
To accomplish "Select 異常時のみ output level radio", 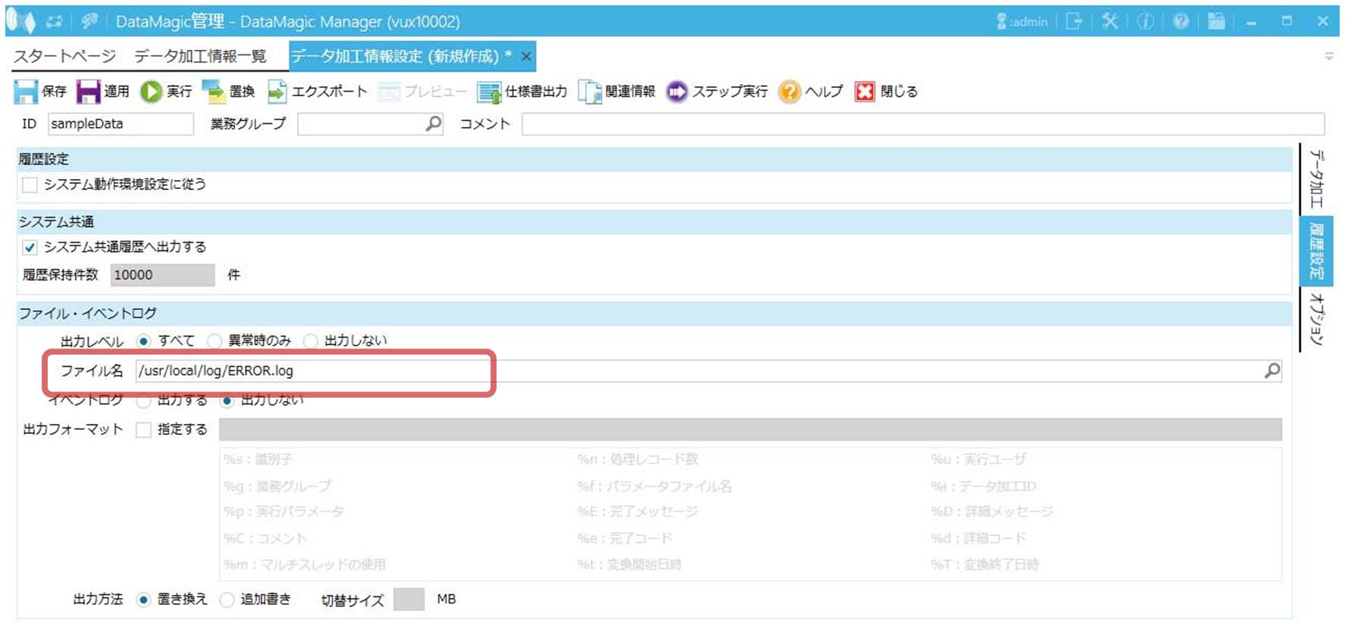I will (214, 341).
